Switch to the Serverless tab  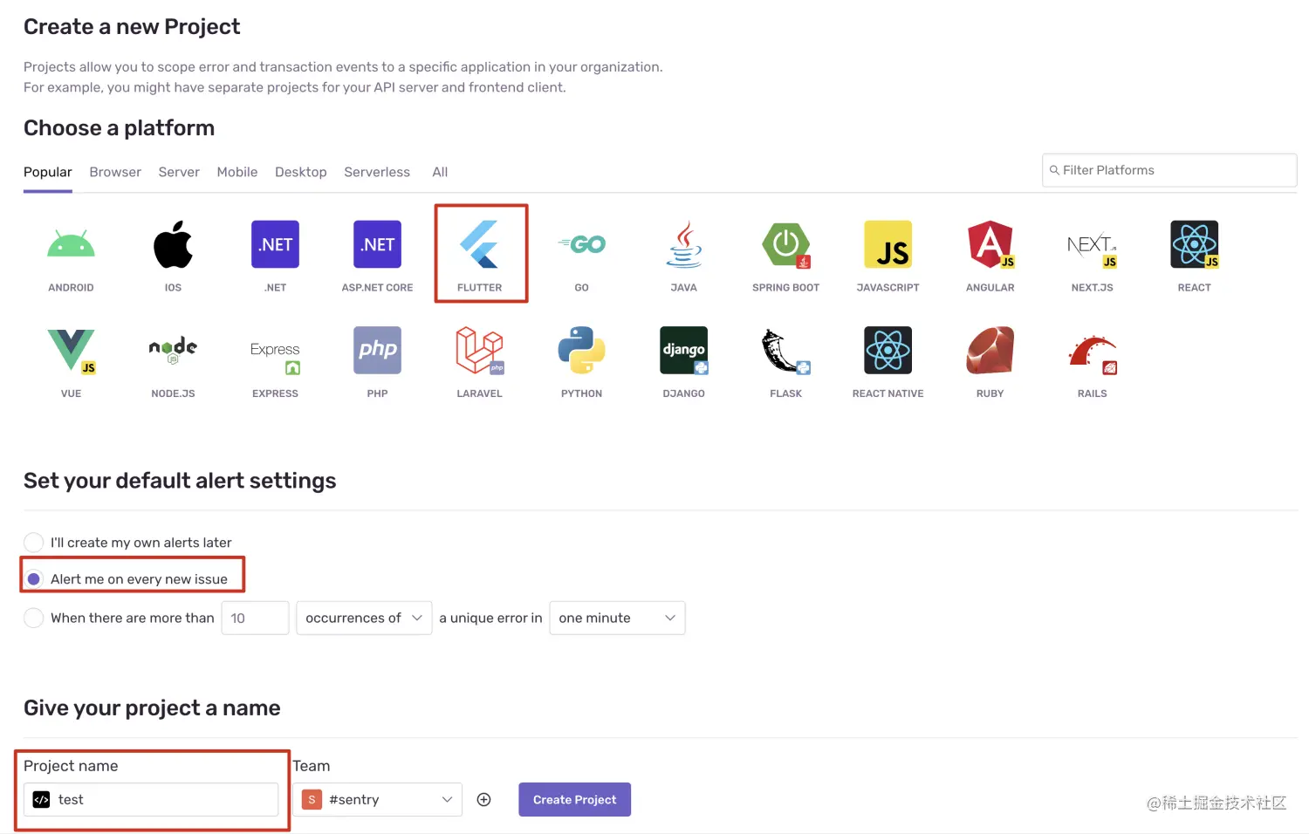tap(377, 173)
